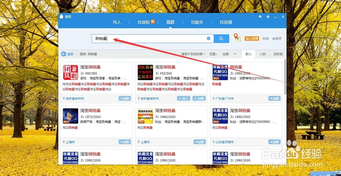Viewport: 341px width, 176px height.
Task: Click the 进群审核QQ76009991 tag on 广州市 card
Action: point(255,78)
